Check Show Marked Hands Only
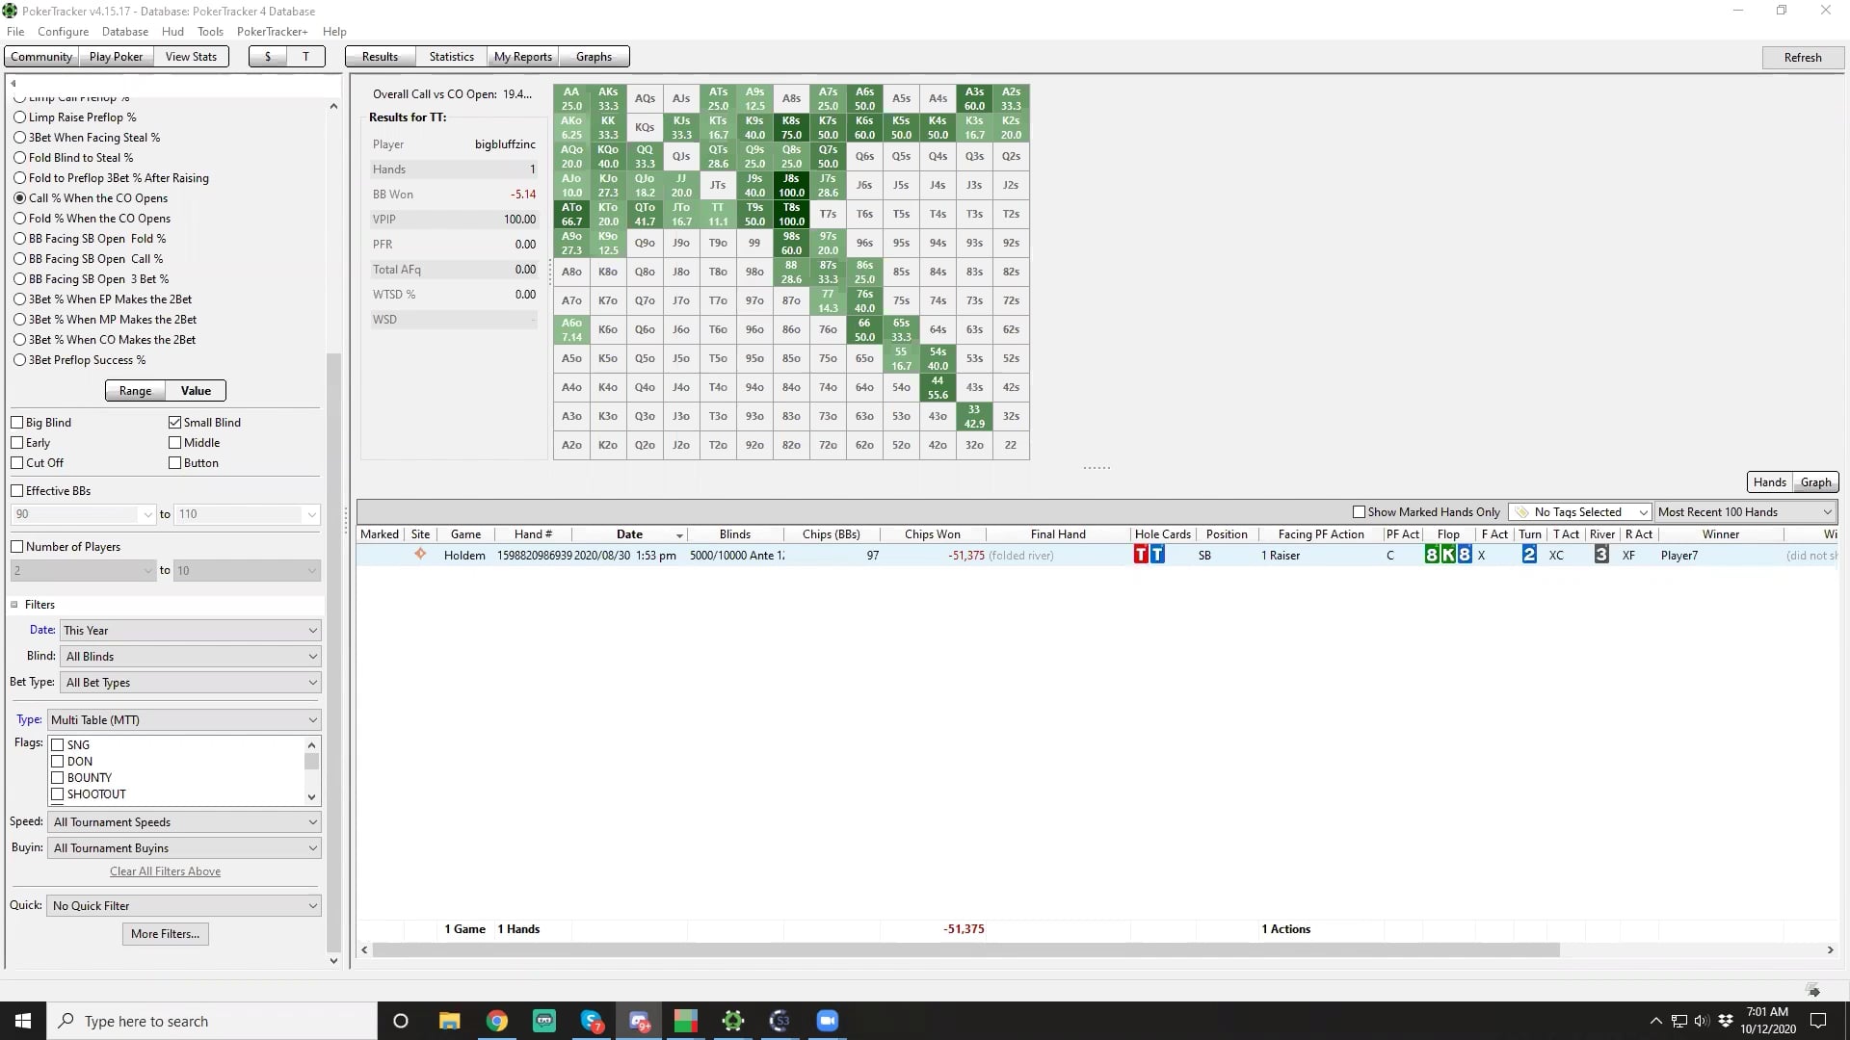Image resolution: width=1850 pixels, height=1040 pixels. 1359,512
